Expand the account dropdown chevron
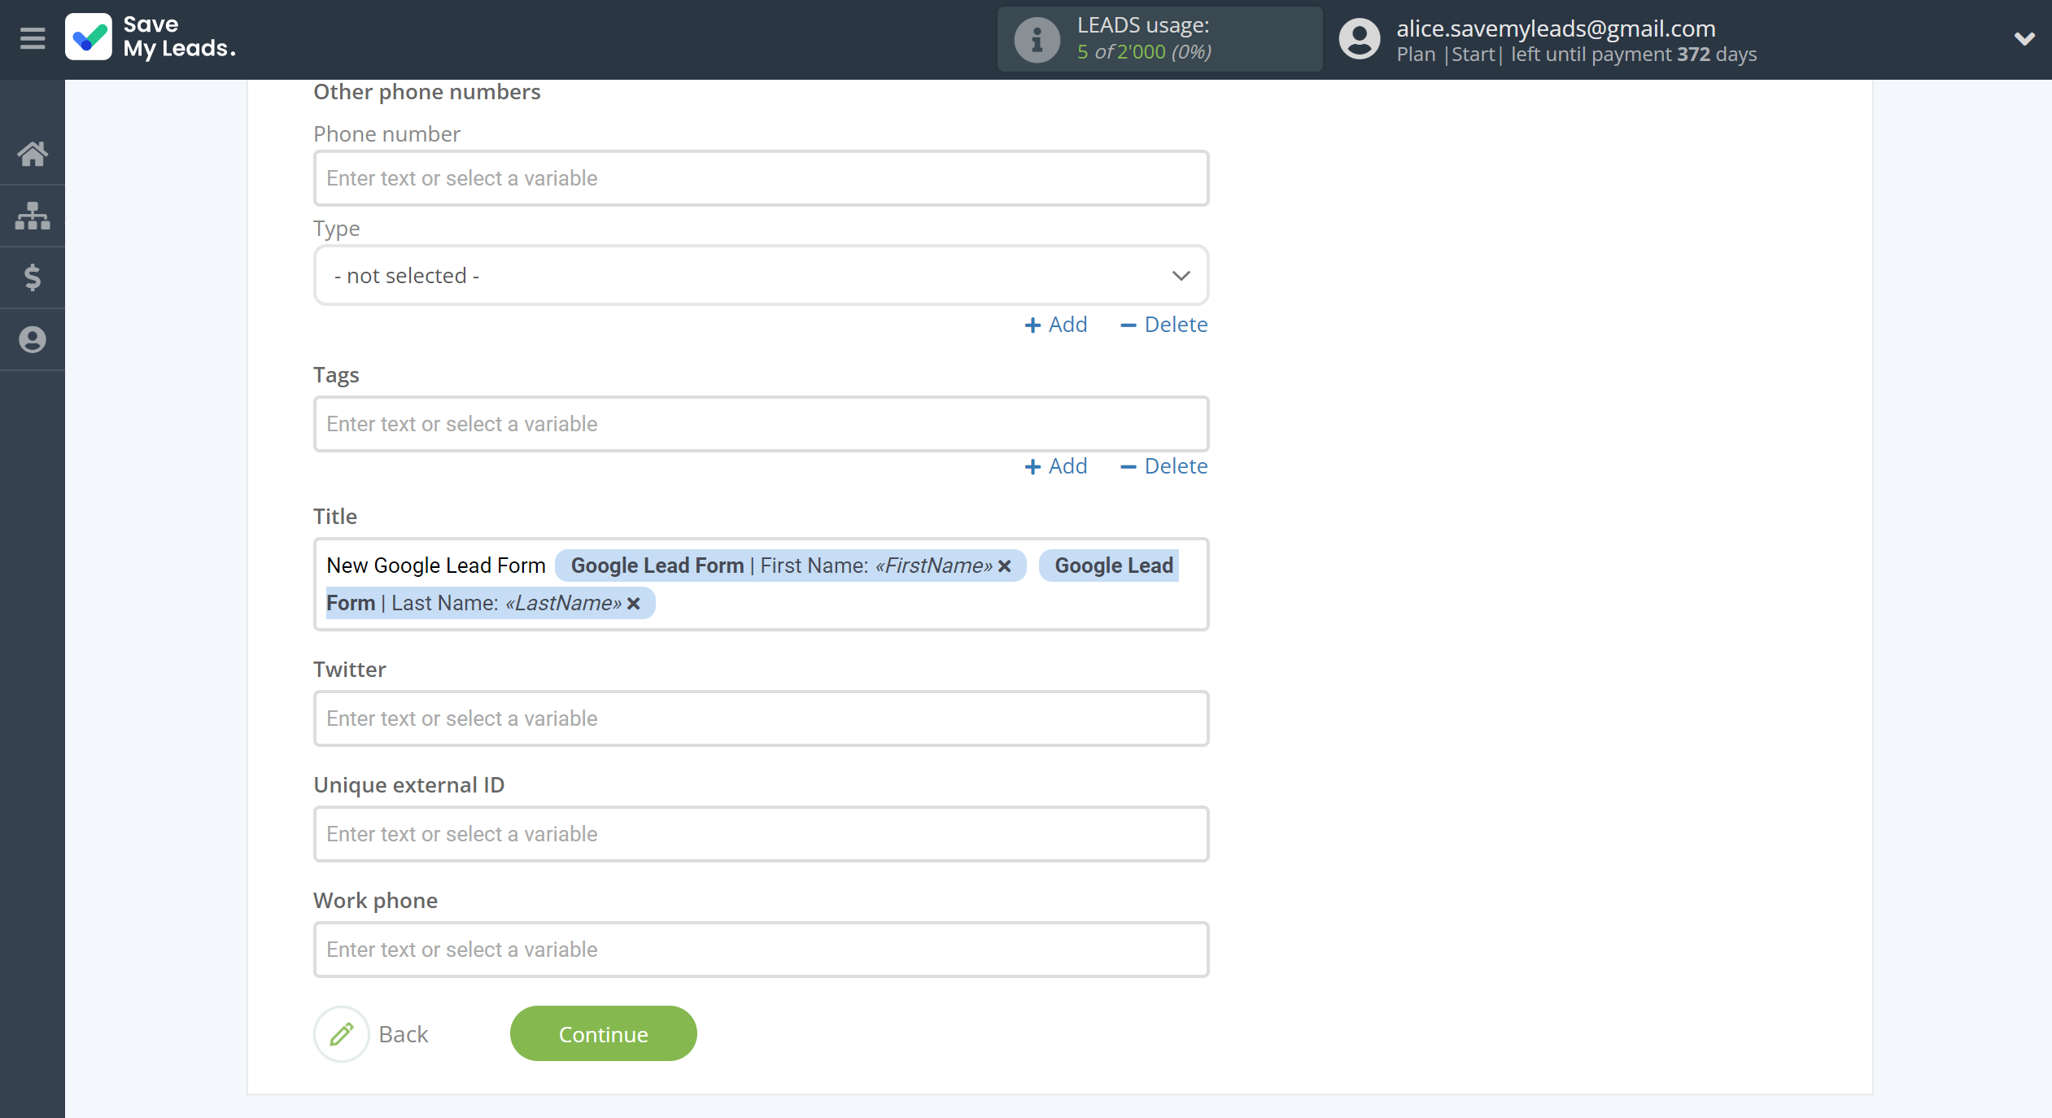2052x1118 pixels. coord(2024,38)
